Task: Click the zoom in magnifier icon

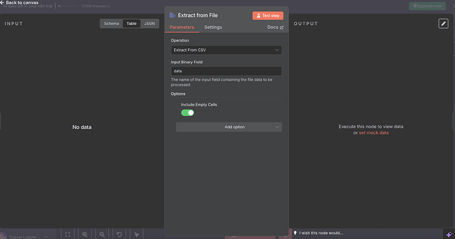Action: click(84, 234)
